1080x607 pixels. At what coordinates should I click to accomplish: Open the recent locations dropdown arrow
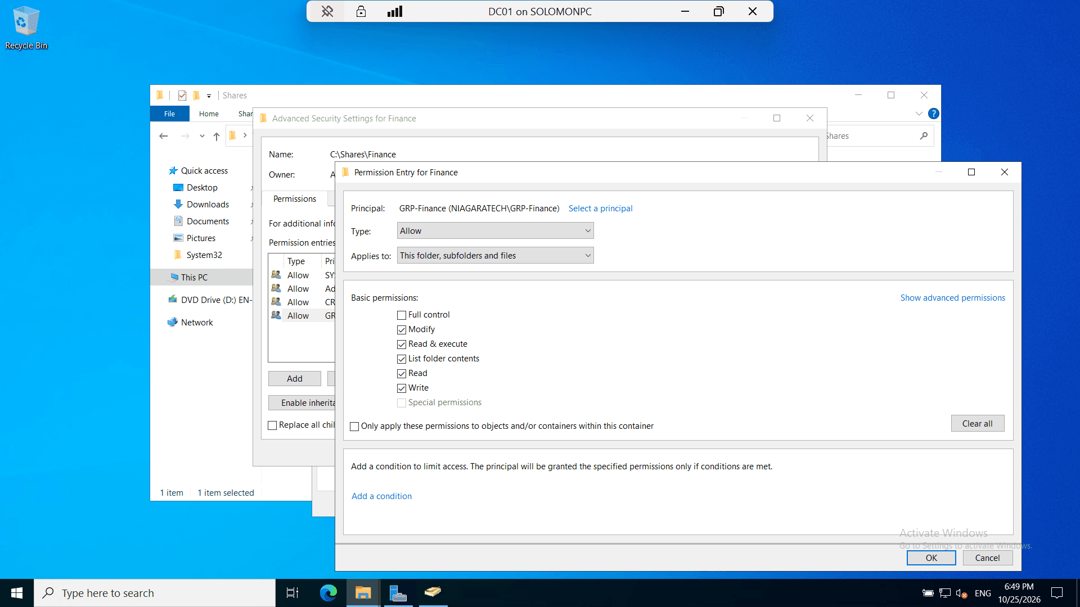click(x=202, y=136)
